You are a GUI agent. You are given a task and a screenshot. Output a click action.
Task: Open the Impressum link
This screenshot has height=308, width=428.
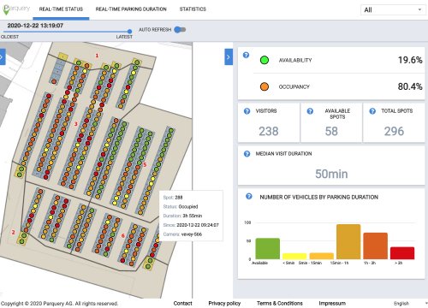click(332, 303)
